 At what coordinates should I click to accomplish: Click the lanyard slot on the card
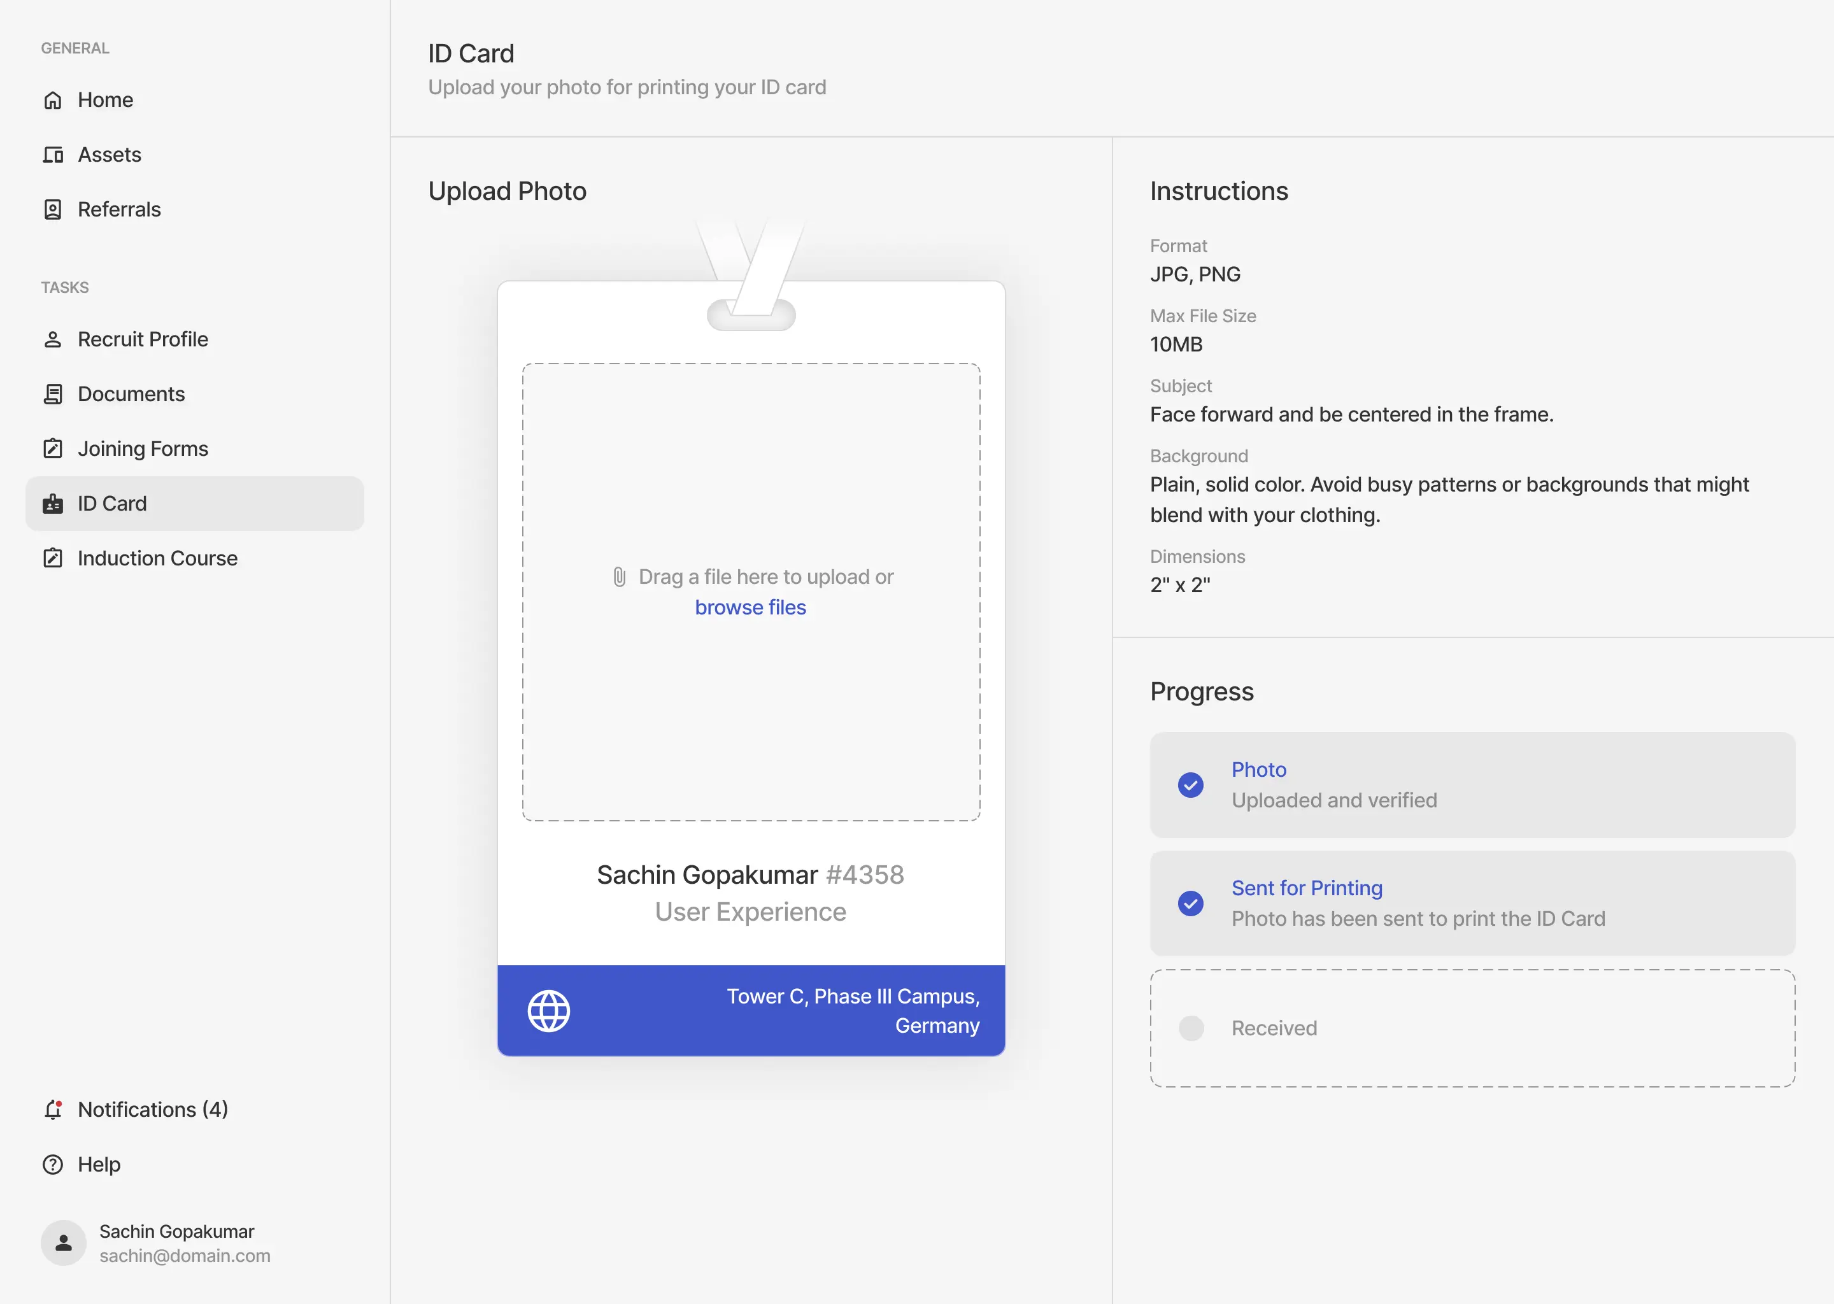(x=751, y=315)
